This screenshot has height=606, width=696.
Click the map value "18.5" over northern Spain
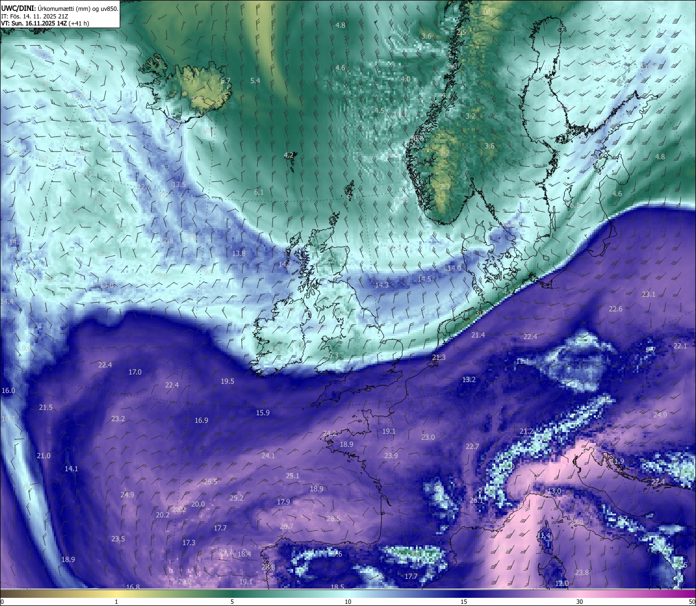point(337,587)
